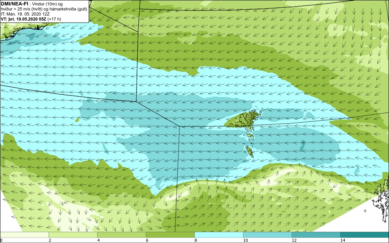The width and height of the screenshot is (389, 243).
Task: Click the "Vindur (10m) og" text
Action: pyautogui.click(x=47, y=4)
